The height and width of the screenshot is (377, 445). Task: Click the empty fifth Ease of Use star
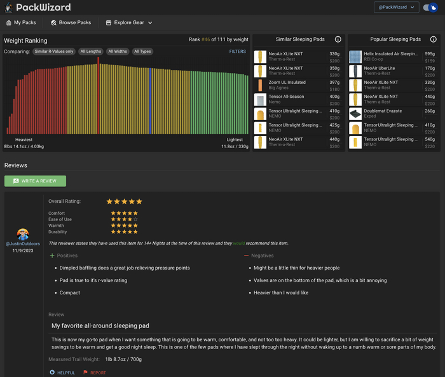(x=135, y=219)
